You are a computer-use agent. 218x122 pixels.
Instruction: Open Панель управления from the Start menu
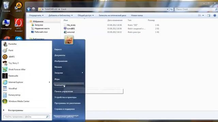[x=64, y=91]
